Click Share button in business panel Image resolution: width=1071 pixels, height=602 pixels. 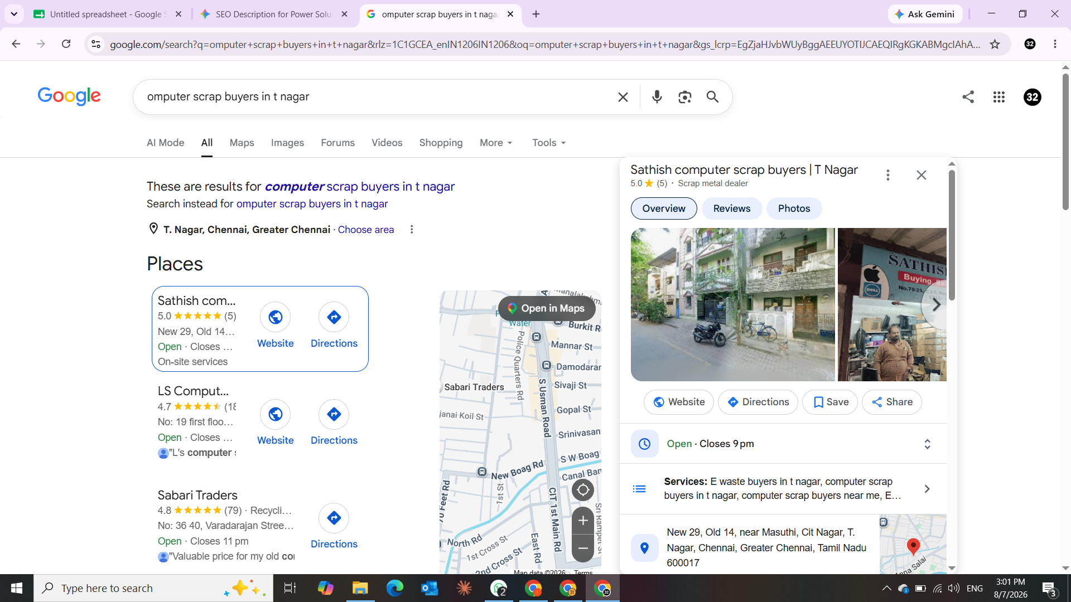pos(891,402)
